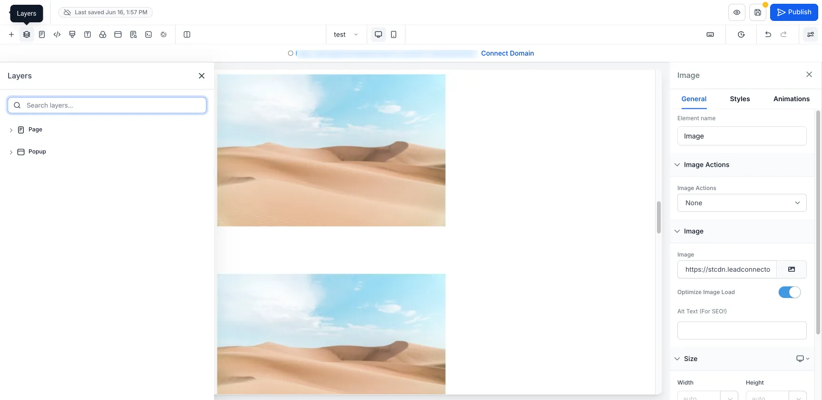Collapse the Size section

click(677, 359)
